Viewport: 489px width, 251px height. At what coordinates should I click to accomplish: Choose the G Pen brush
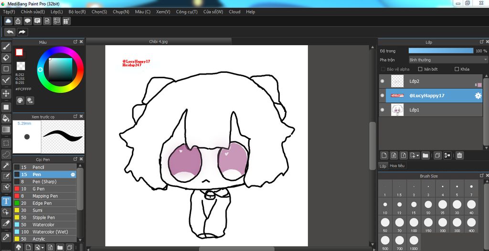pyautogui.click(x=45, y=189)
